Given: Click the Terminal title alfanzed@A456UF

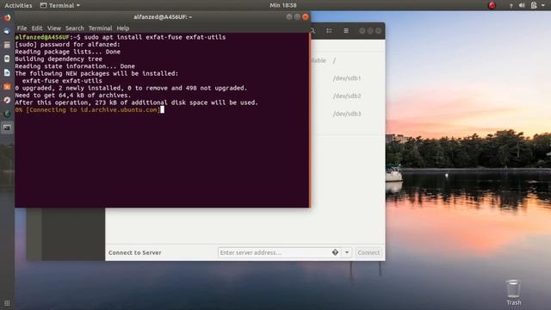Looking at the screenshot, I should (x=163, y=17).
